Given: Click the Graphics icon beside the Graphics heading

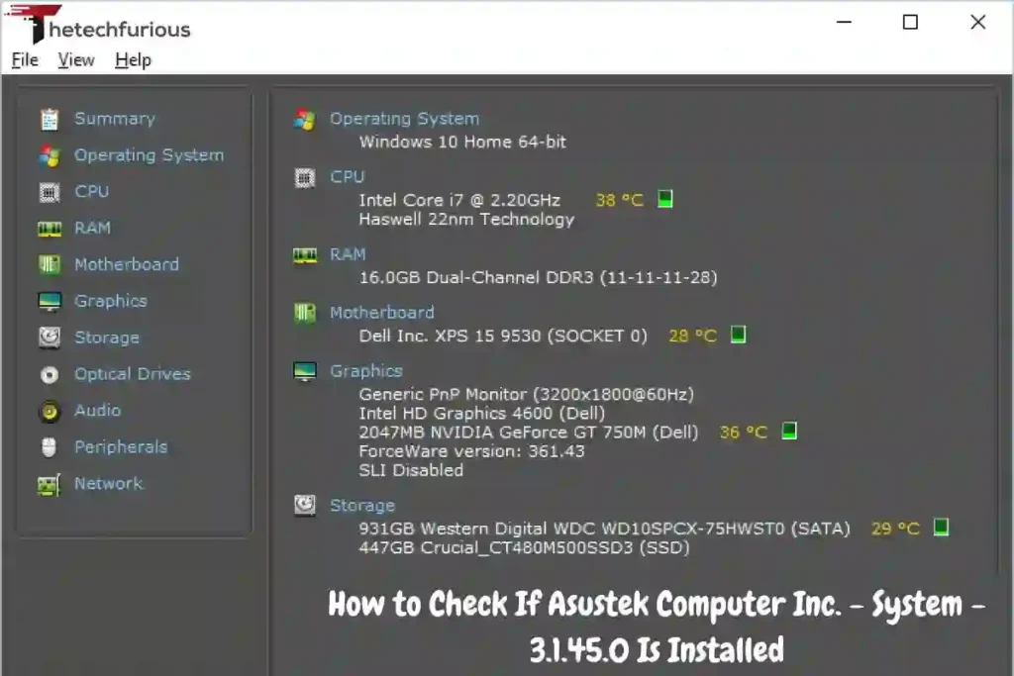Looking at the screenshot, I should 304,370.
